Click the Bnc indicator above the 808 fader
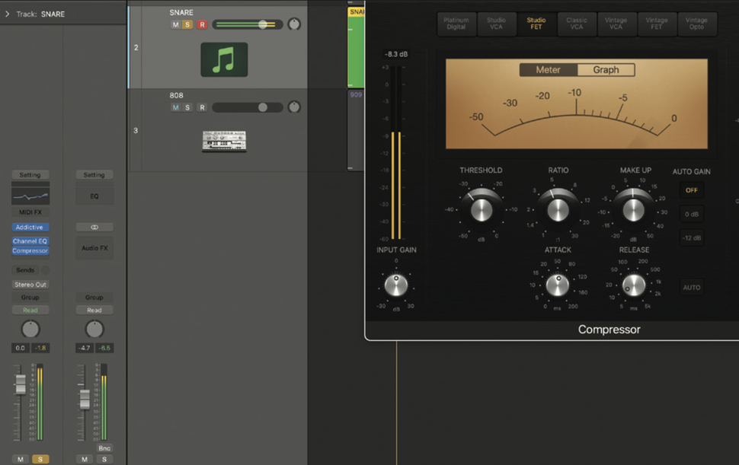Screen dimensions: 739x465 tap(104, 448)
